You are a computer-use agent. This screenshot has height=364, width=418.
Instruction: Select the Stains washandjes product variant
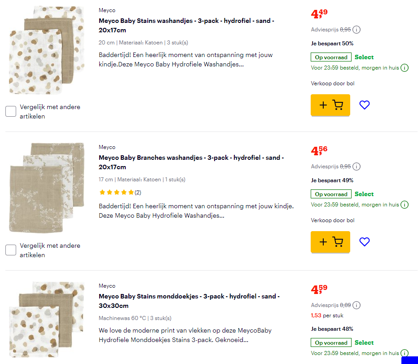tap(364, 57)
